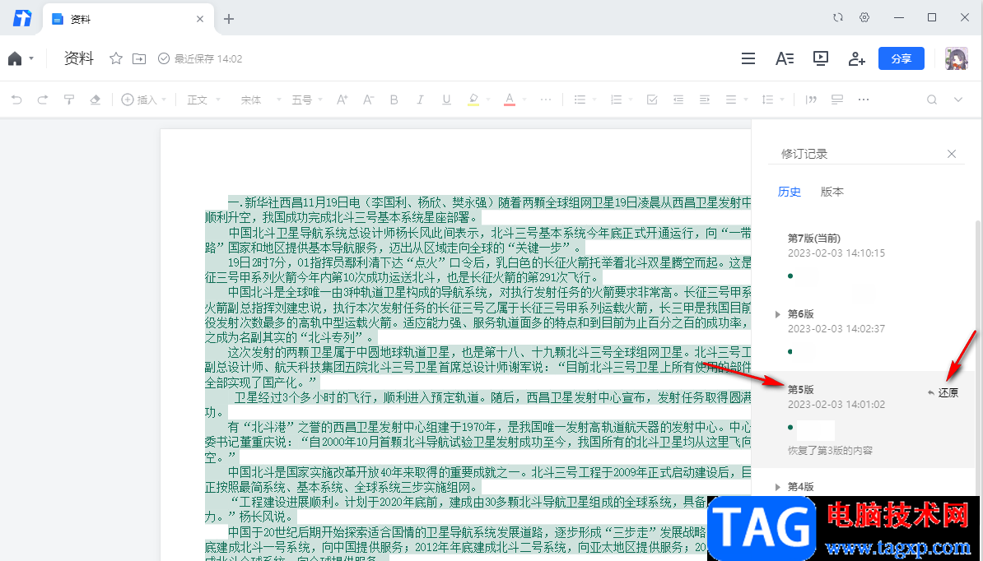Expand the 第4版 revision entry
983x561 pixels.
point(778,486)
